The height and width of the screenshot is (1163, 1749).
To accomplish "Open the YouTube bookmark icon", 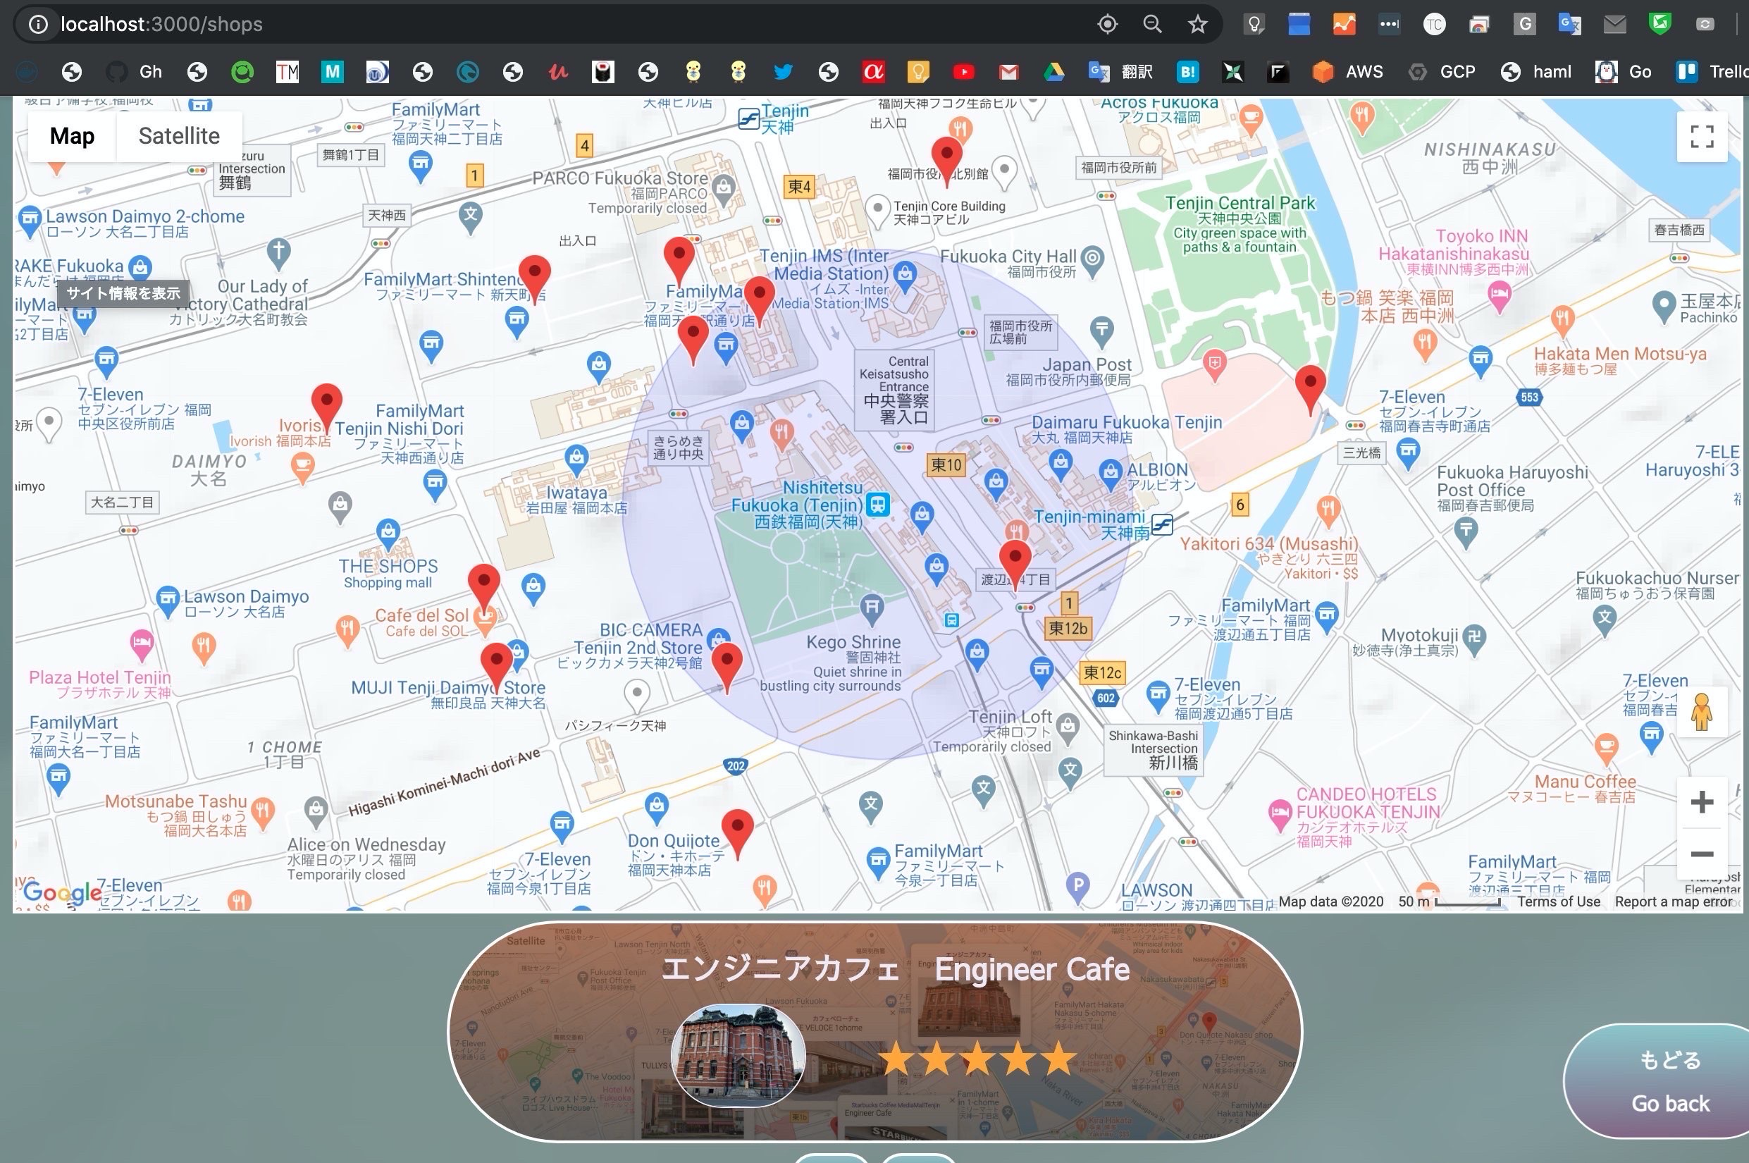I will click(x=963, y=72).
